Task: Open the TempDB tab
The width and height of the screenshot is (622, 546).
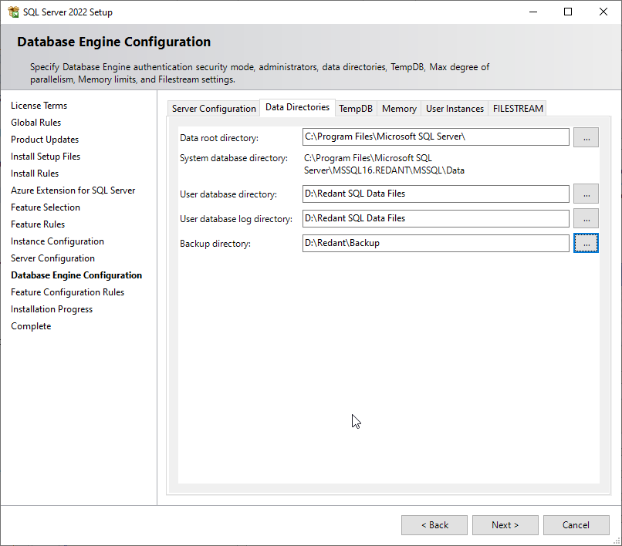Action: (356, 109)
